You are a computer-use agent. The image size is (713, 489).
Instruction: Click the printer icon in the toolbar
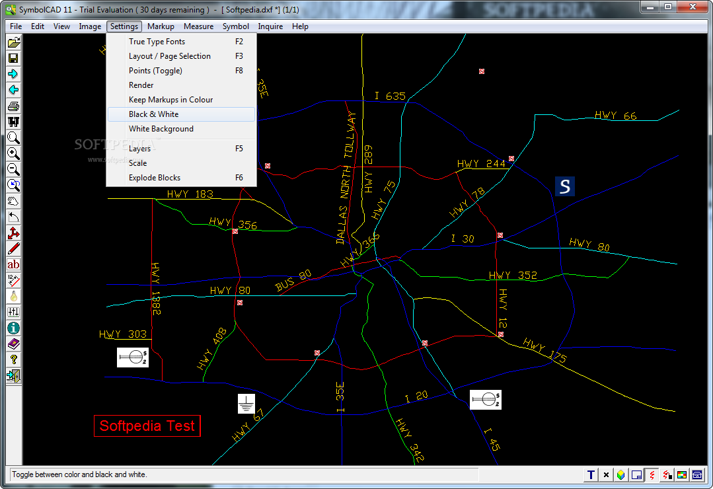tap(14, 106)
